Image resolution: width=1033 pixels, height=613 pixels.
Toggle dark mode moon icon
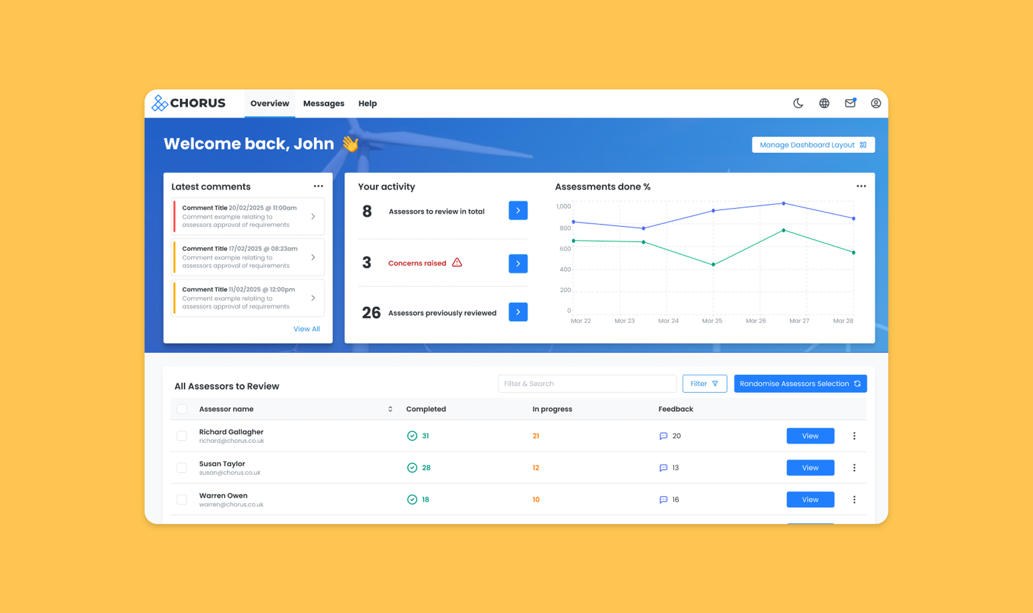coord(798,103)
